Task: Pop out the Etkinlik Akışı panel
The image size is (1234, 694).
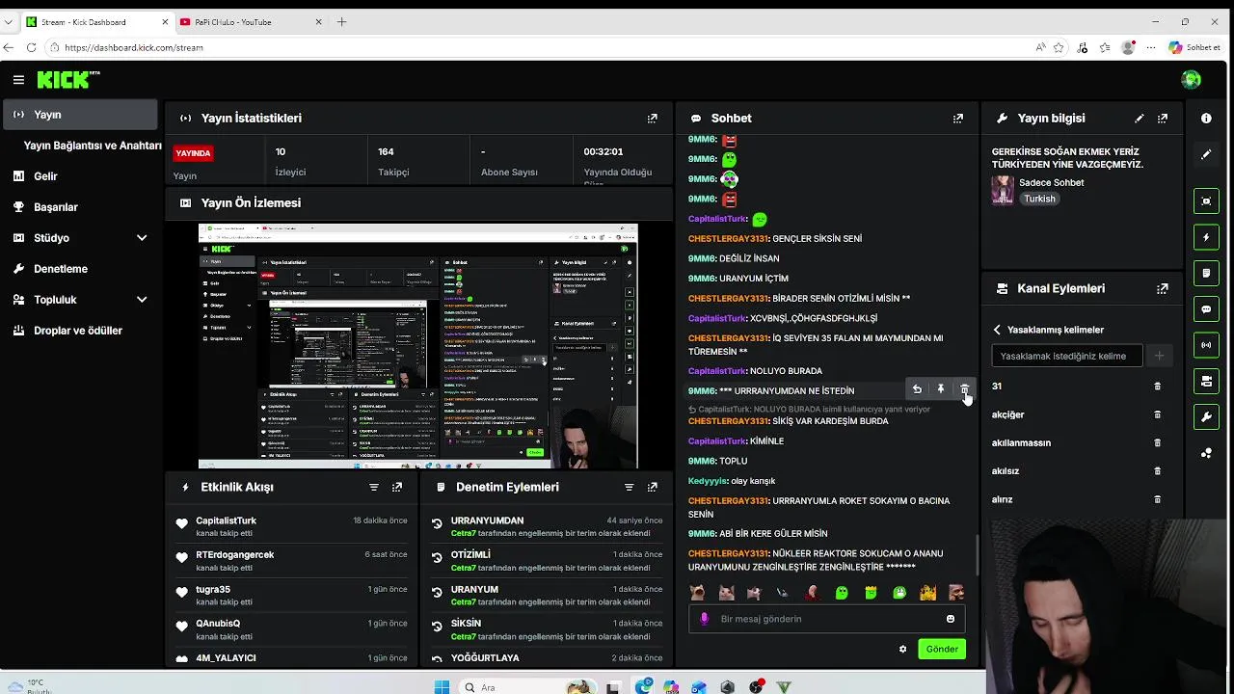Action: (397, 487)
